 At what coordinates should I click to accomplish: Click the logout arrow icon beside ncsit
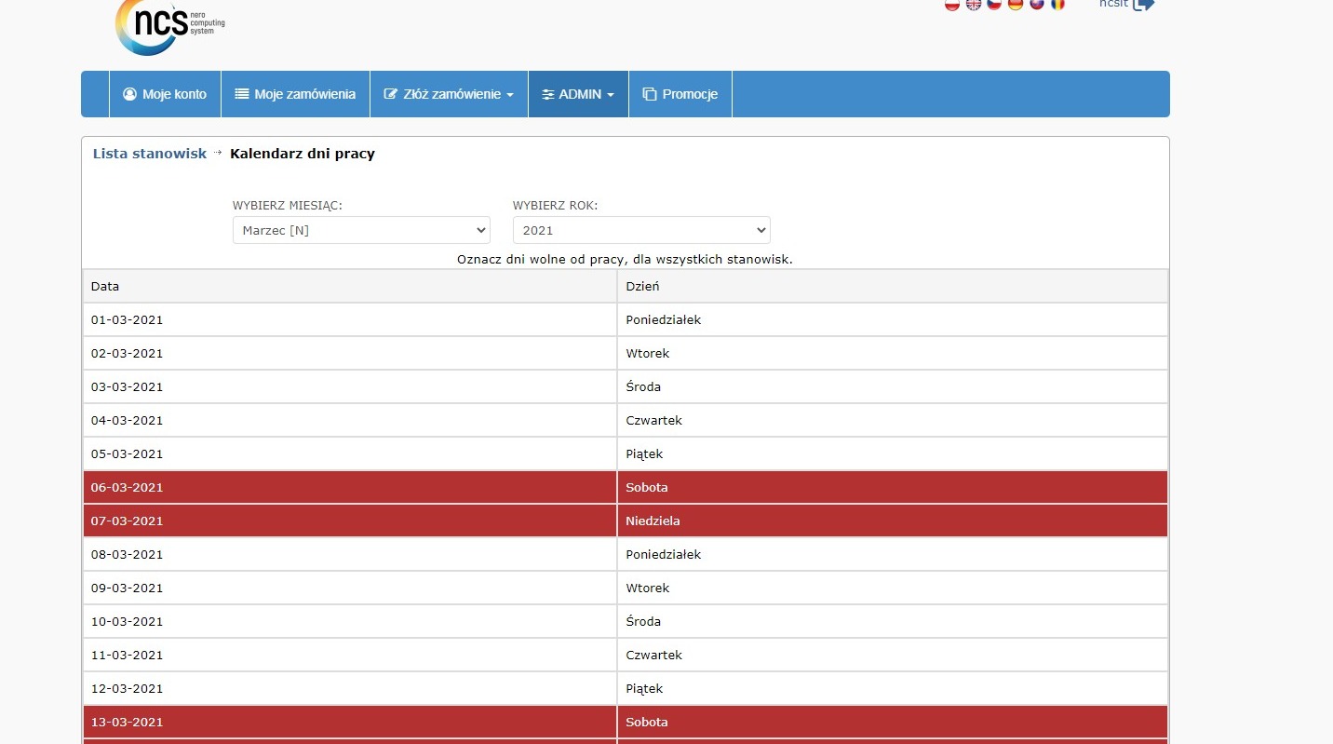pyautogui.click(x=1143, y=5)
